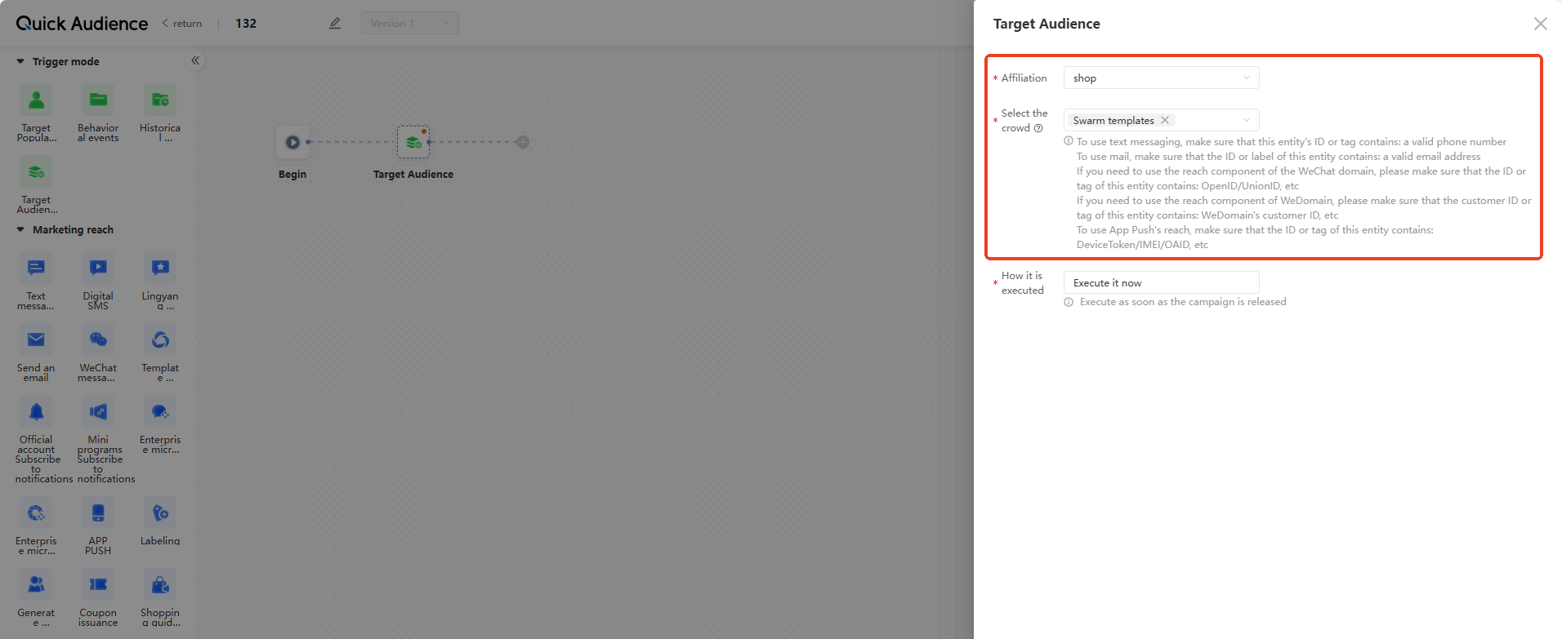Select the Target Audience sidebar component icon
Image resolution: width=1562 pixels, height=639 pixels.
click(x=36, y=171)
